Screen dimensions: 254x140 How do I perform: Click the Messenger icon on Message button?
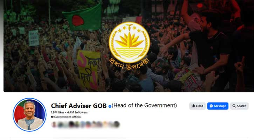click(211, 106)
